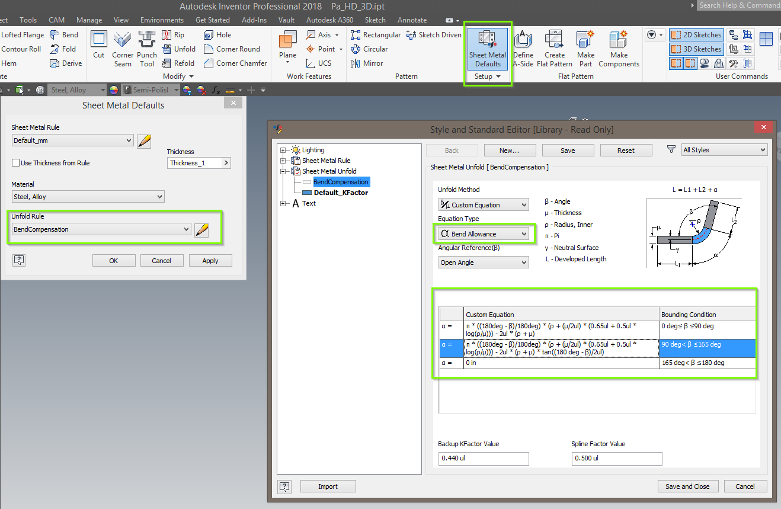The image size is (781, 509).
Task: Toggle the 2D Sketches visibility button
Action: [696, 35]
